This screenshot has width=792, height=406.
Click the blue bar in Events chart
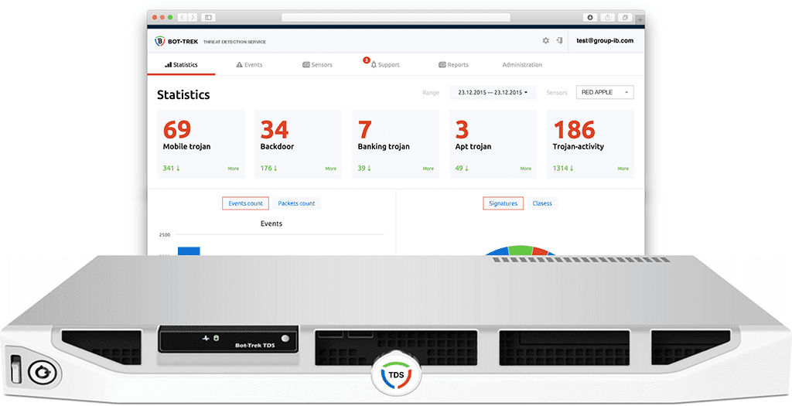pos(189,251)
